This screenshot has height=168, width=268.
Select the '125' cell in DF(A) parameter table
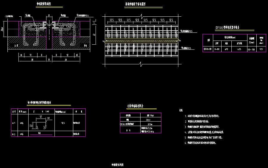(261, 49)
